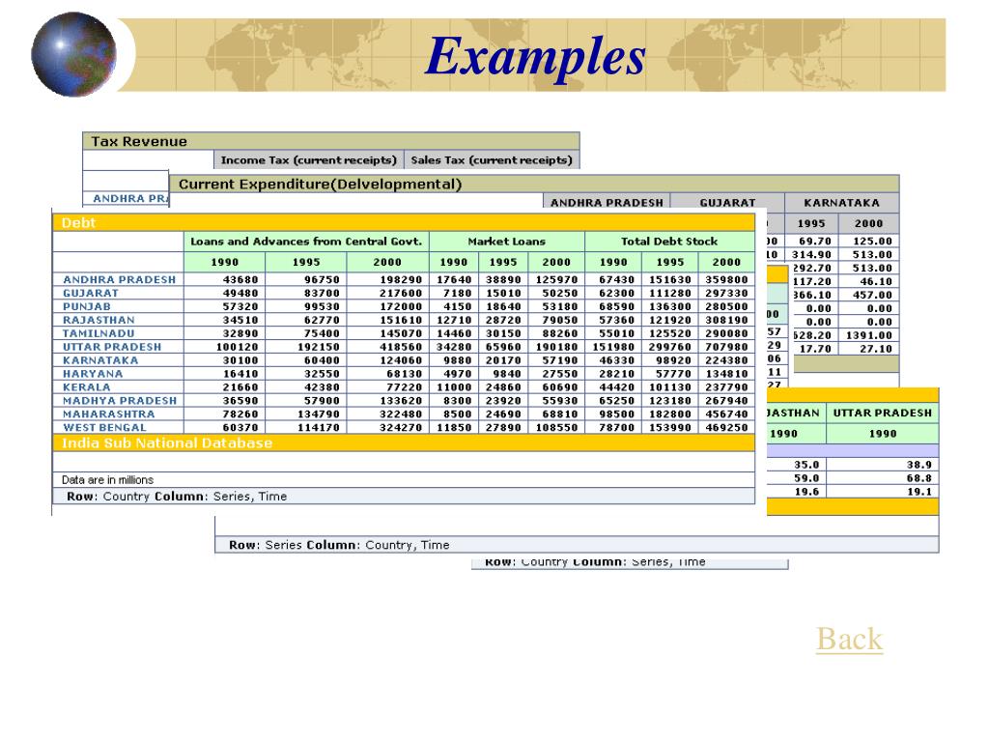Click Loans and Advances from Central Govt. header
The height and width of the screenshot is (742, 989).
(x=306, y=241)
